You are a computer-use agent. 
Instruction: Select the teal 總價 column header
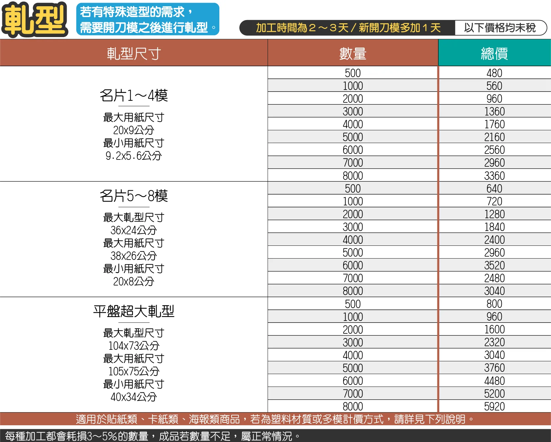pos(494,53)
